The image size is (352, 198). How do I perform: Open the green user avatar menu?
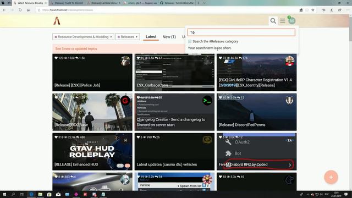coord(291,21)
